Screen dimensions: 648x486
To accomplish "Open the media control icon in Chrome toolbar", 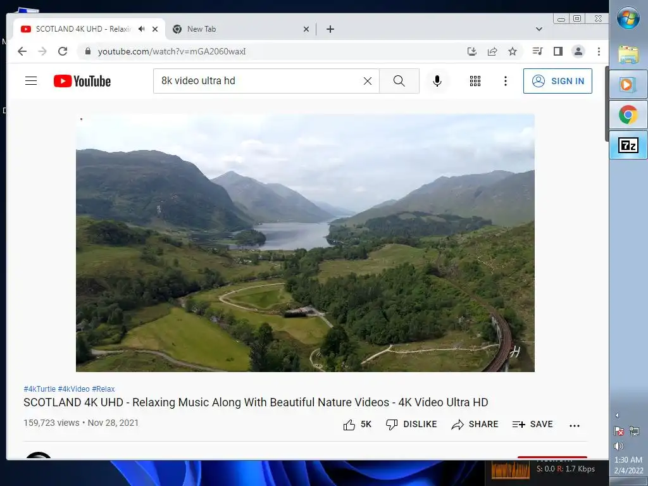I will [x=538, y=51].
